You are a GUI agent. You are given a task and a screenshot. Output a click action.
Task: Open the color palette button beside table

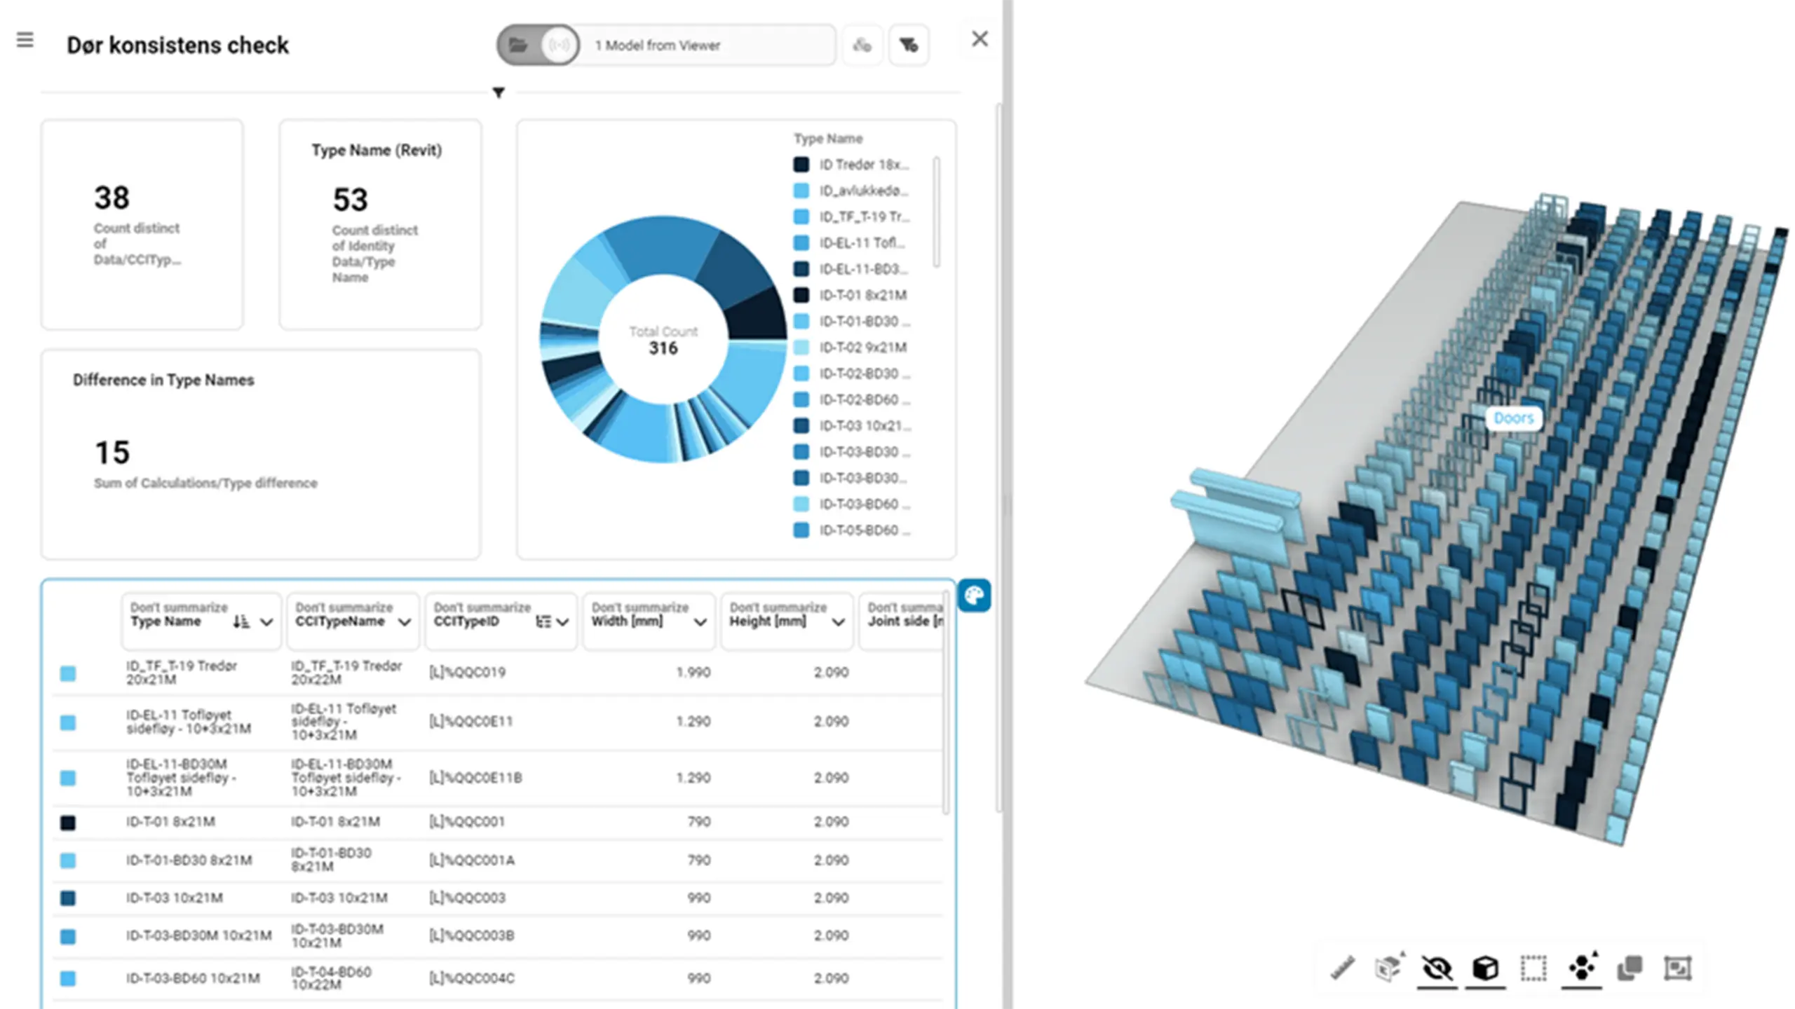click(974, 596)
